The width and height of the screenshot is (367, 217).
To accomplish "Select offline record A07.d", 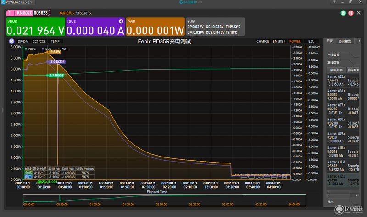I will pyautogui.click(x=343, y=109).
